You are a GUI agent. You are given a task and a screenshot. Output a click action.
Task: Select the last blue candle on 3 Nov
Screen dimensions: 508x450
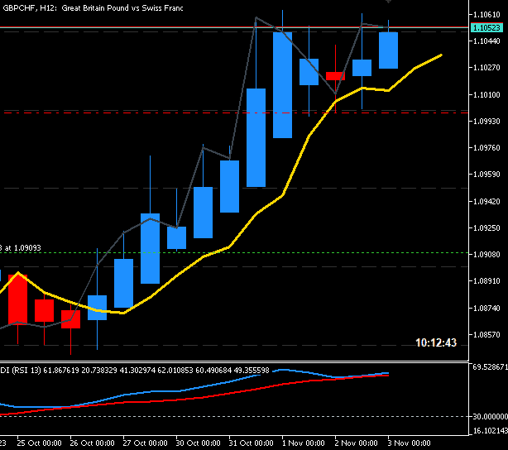tap(388, 50)
